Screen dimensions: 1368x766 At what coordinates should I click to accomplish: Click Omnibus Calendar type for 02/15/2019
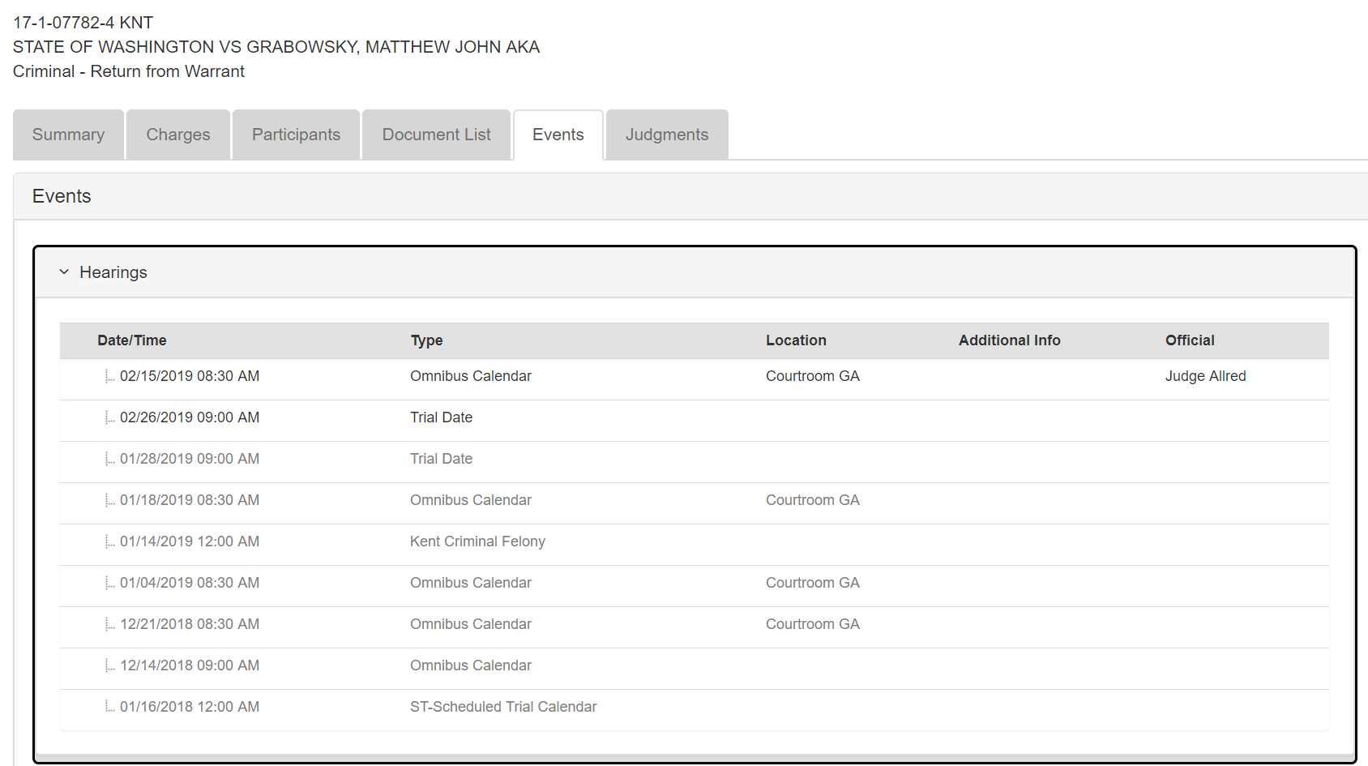click(471, 376)
